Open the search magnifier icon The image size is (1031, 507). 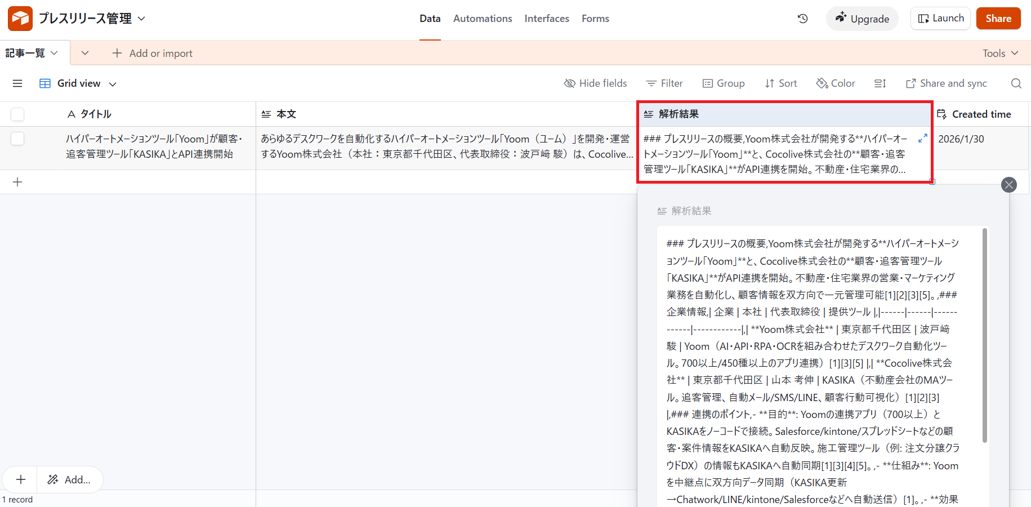(1016, 83)
